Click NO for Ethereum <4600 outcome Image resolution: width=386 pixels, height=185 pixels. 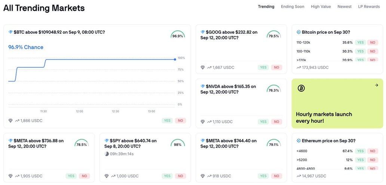click(373, 151)
